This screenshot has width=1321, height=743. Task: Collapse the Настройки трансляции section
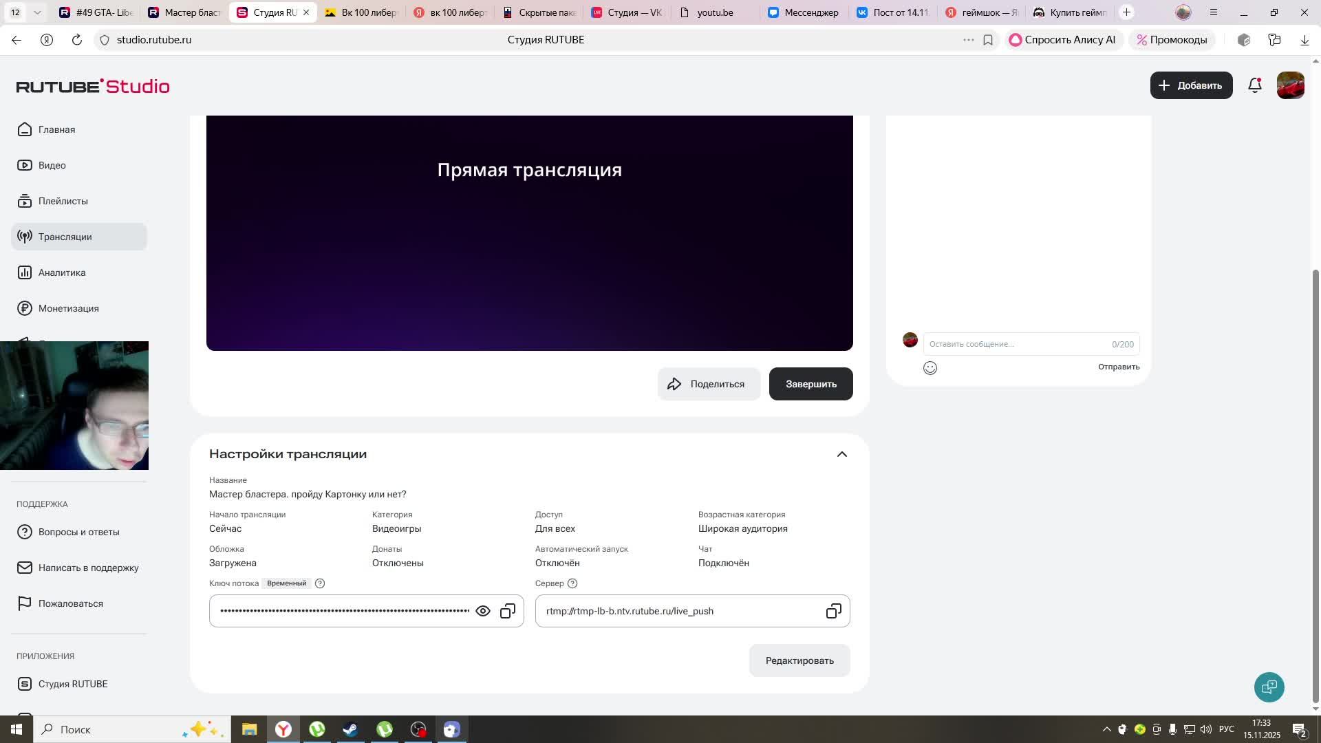[x=841, y=454]
